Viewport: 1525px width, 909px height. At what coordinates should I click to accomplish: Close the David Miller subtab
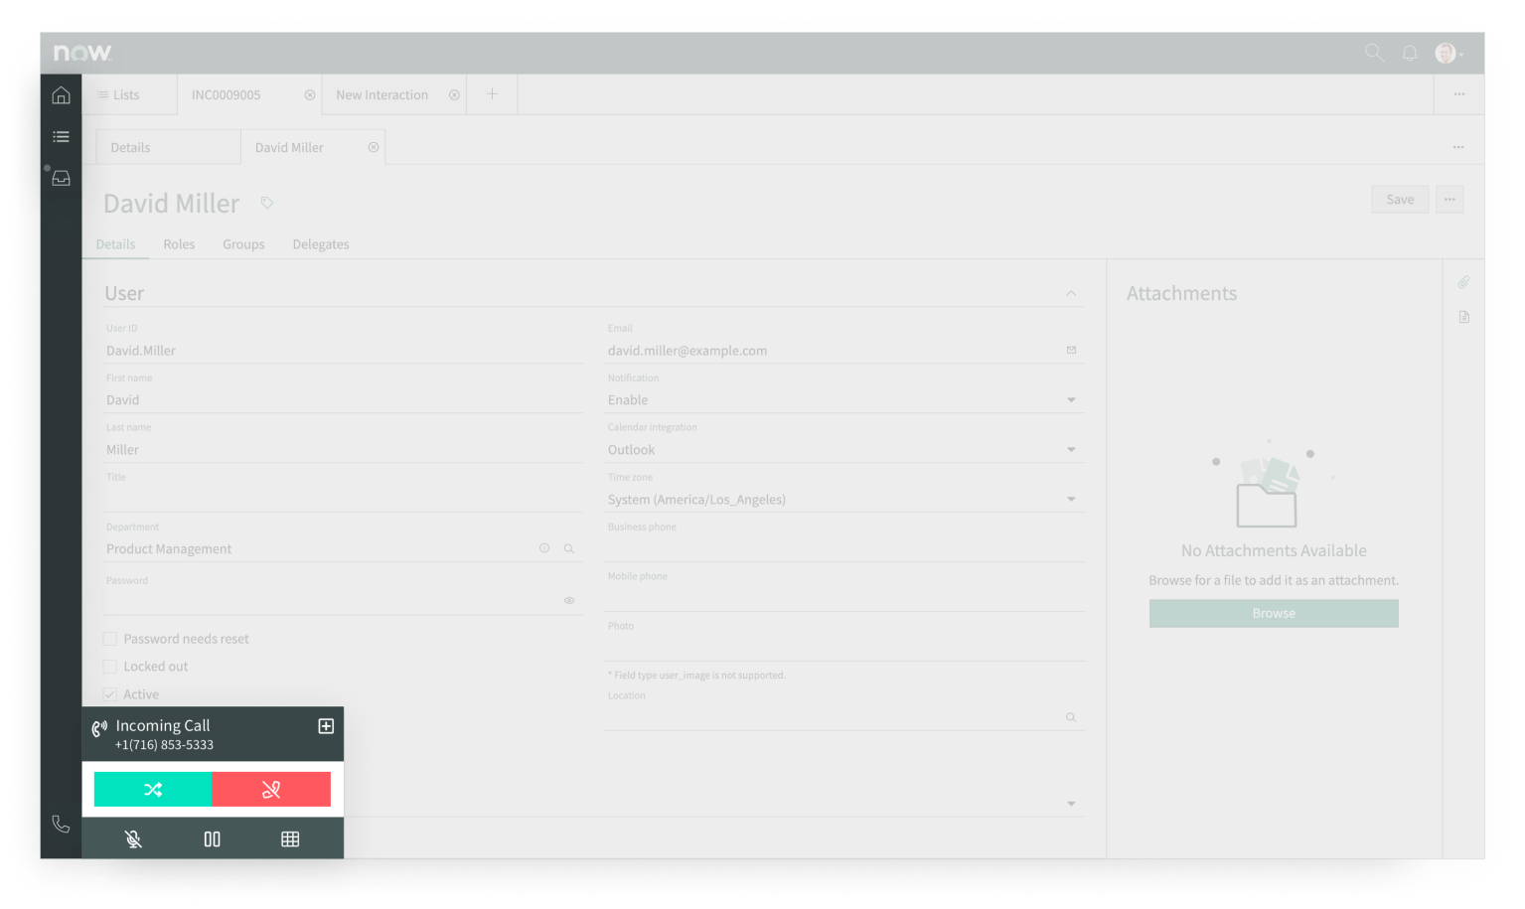[374, 147]
